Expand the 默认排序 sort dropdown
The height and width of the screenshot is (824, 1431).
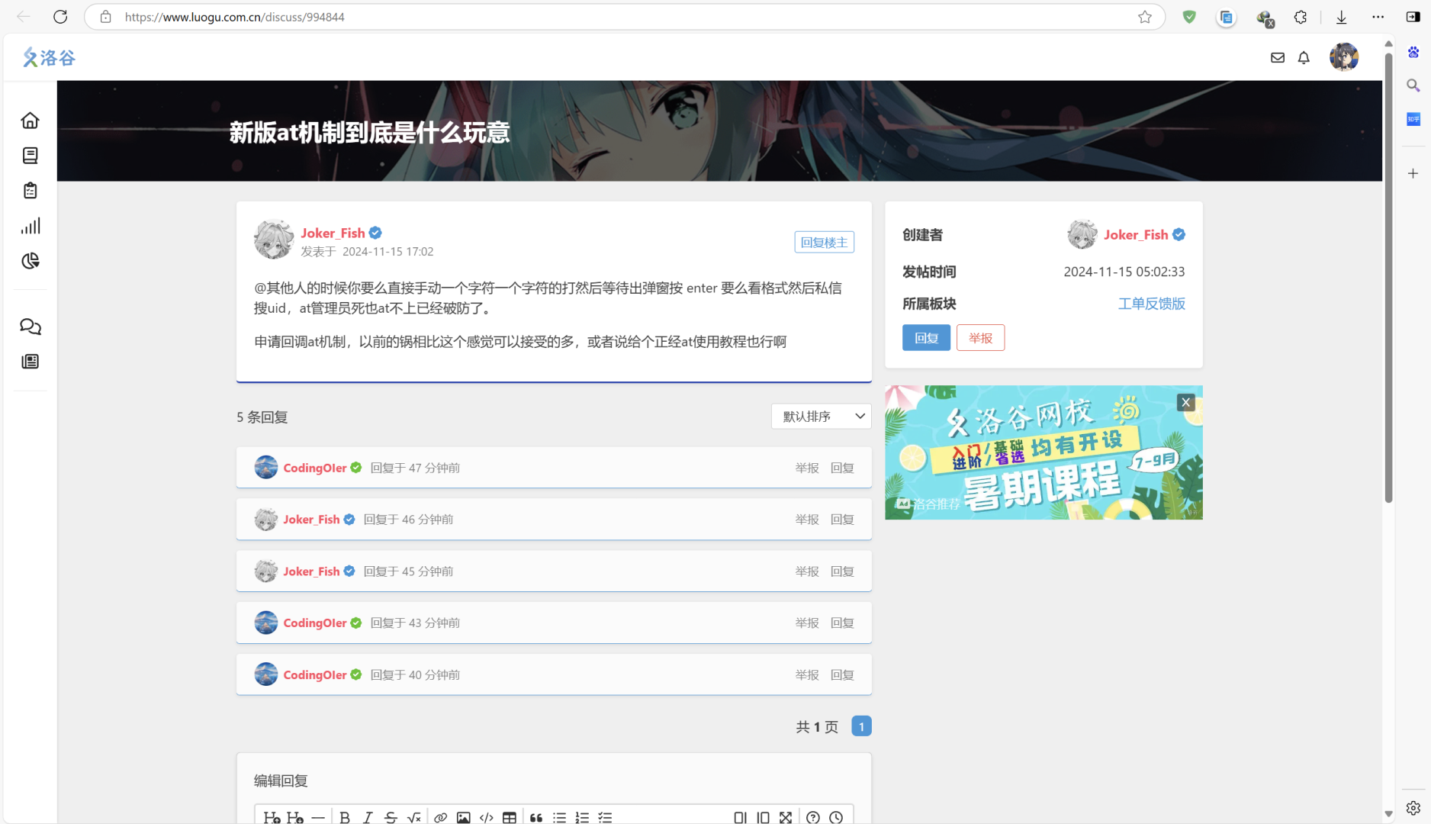(821, 416)
